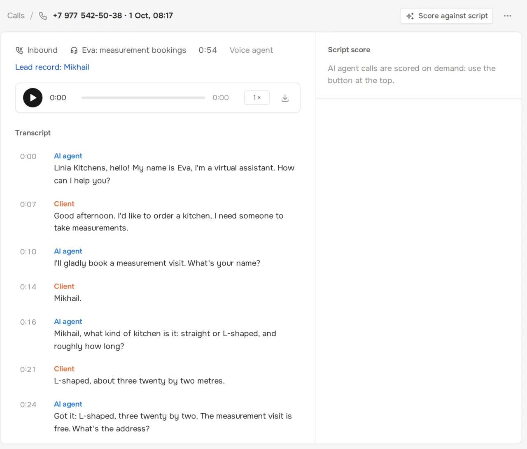
Task: Click the 0:10 transcript timestamp
Action: coord(28,252)
